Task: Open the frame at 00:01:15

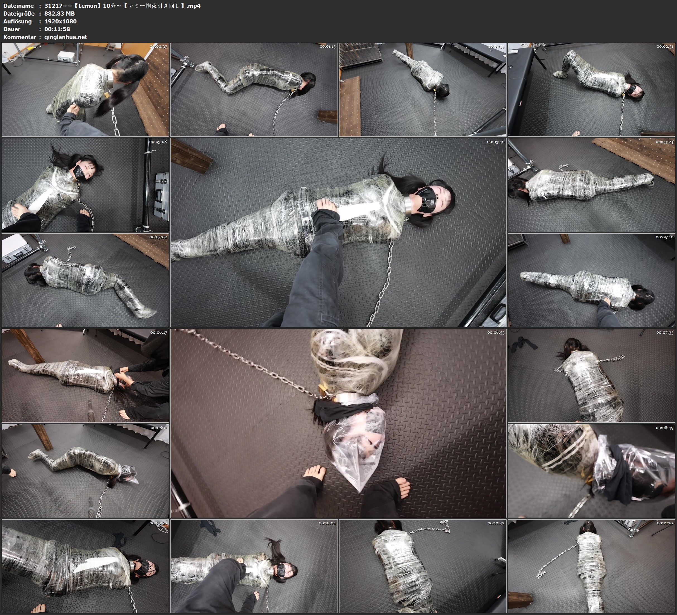Action: [254, 89]
